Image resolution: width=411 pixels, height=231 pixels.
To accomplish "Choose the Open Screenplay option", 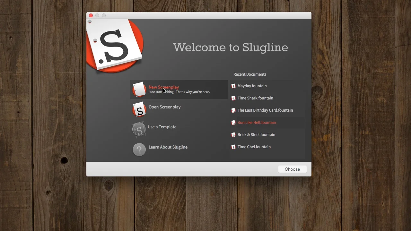I will (x=164, y=107).
